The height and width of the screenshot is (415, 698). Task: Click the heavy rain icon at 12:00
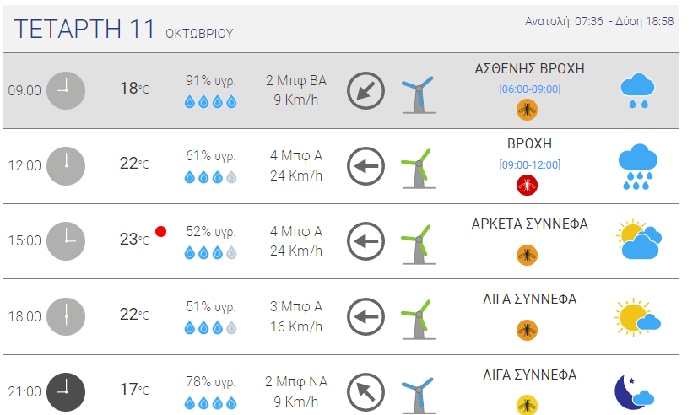[638, 166]
